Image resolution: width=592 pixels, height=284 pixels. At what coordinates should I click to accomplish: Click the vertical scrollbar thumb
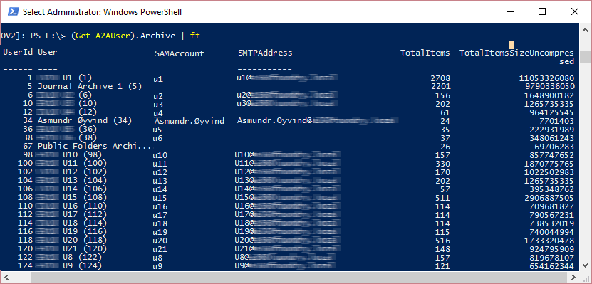585,58
